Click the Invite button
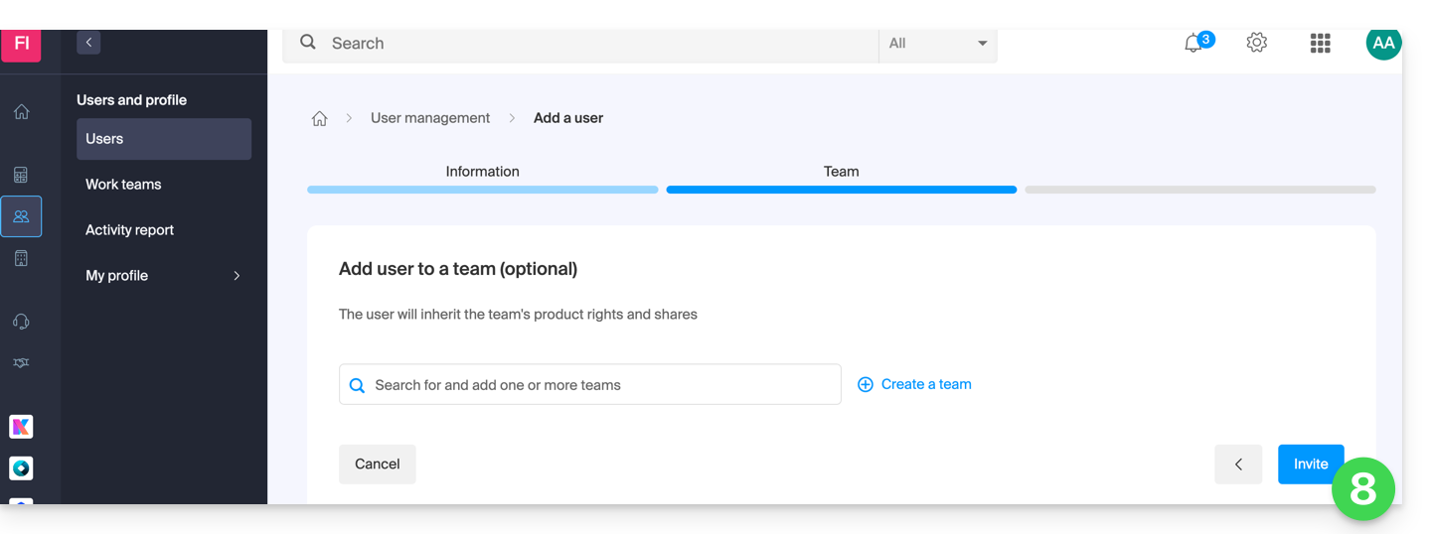This screenshot has height=534, width=1432. click(x=1310, y=464)
